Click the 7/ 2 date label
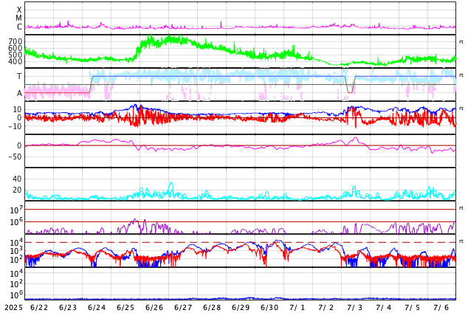468x313 pixels. (x=326, y=307)
